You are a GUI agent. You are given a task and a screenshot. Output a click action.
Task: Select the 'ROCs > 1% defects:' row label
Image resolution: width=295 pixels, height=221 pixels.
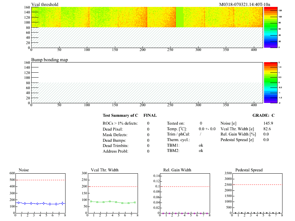(x=120, y=123)
